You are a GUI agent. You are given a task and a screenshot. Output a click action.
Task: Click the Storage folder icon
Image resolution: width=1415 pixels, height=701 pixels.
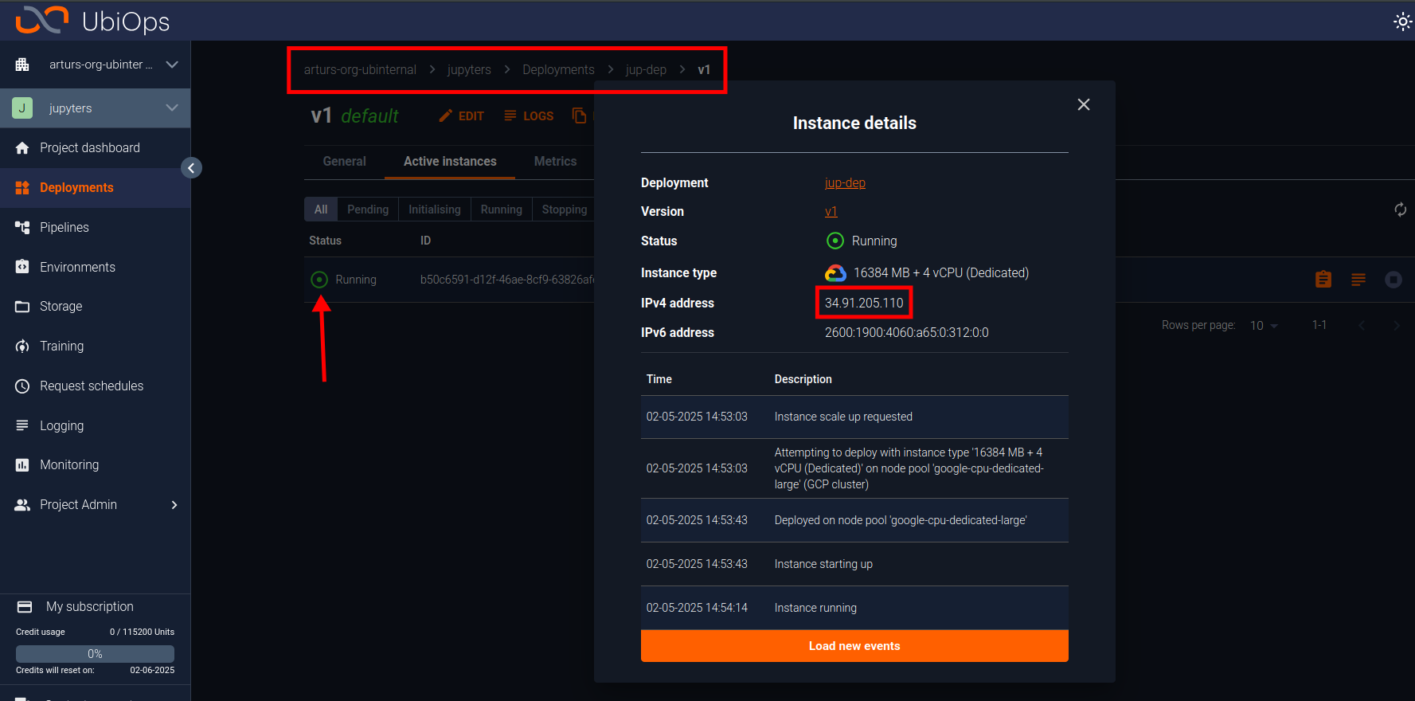[22, 307]
